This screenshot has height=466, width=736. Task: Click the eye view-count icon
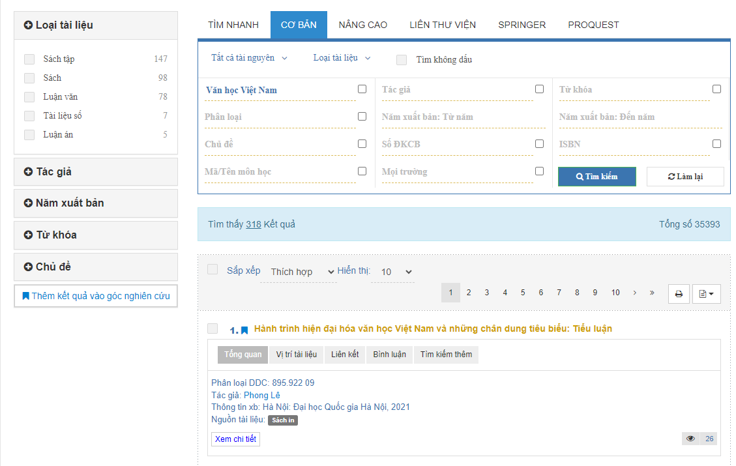click(x=690, y=439)
